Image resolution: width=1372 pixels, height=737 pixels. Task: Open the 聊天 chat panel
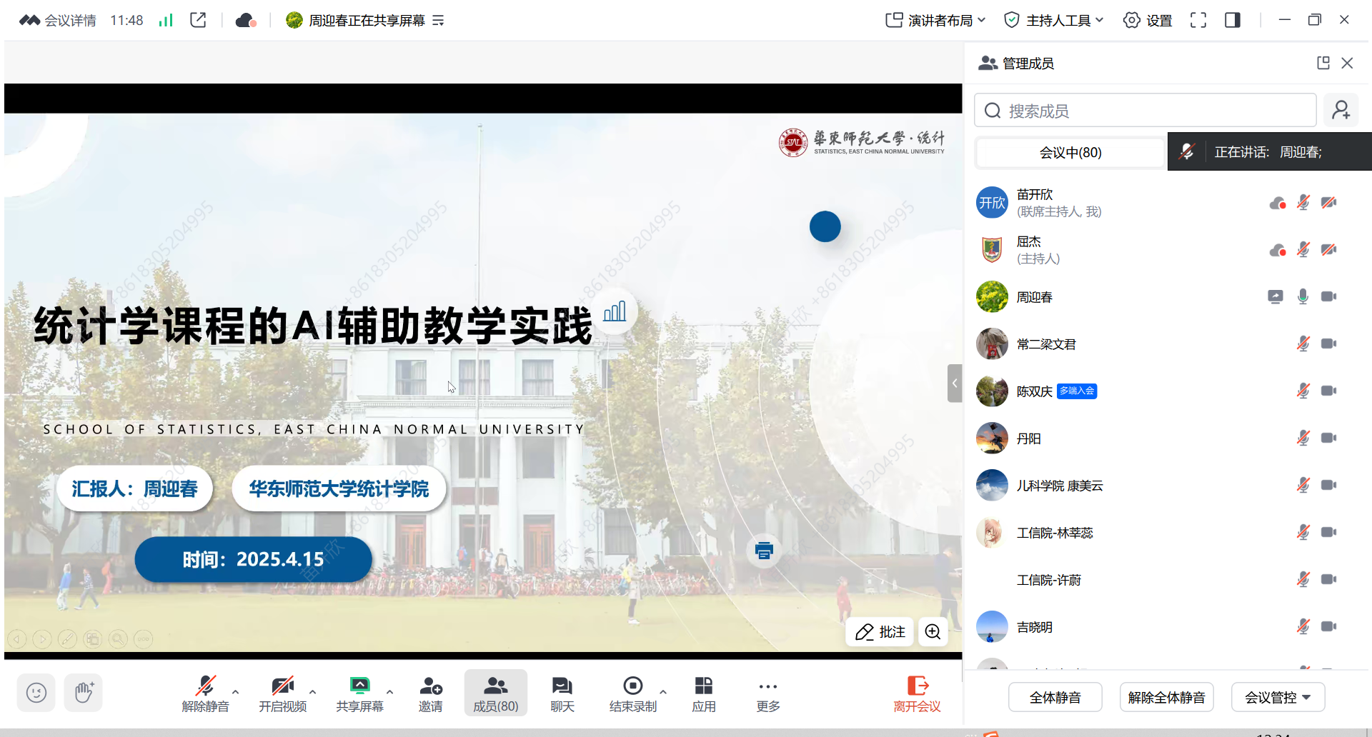click(562, 694)
